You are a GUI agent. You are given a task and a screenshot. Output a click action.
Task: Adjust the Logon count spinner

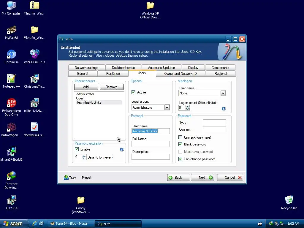click(187, 107)
